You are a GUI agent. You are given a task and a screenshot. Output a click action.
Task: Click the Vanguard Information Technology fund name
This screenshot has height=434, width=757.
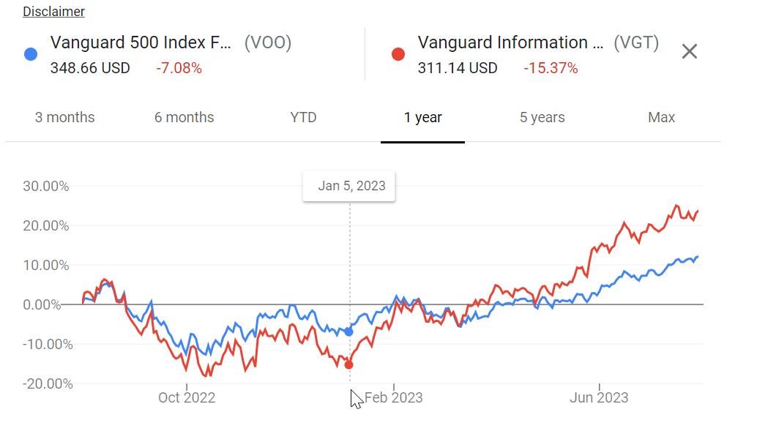coord(510,42)
